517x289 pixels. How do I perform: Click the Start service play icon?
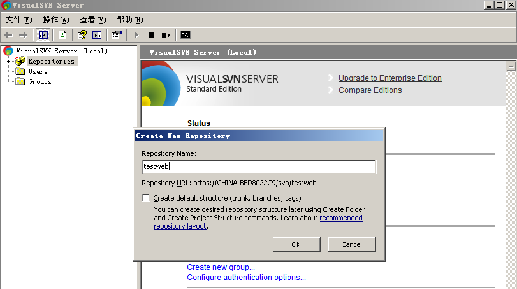[137, 35]
